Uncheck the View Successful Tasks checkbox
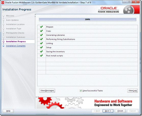Screen dimensions: 142x116 click(x=81, y=91)
